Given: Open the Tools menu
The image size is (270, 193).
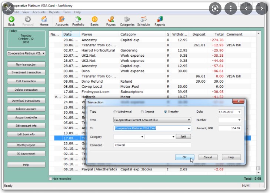Looking at the screenshot, I should tap(67, 12).
